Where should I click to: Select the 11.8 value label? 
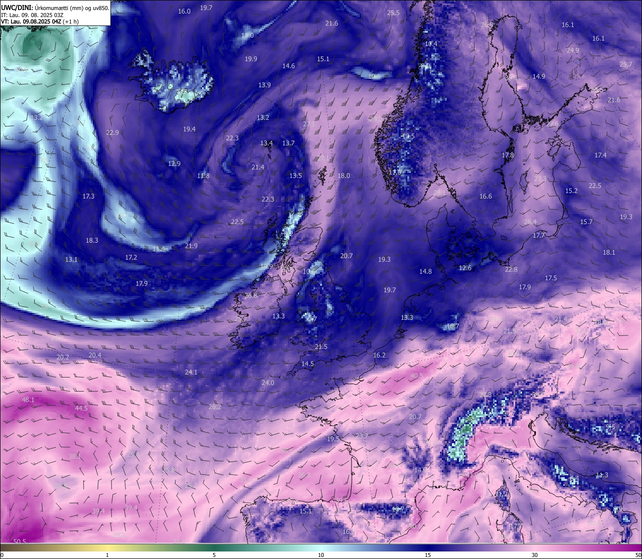(x=203, y=176)
